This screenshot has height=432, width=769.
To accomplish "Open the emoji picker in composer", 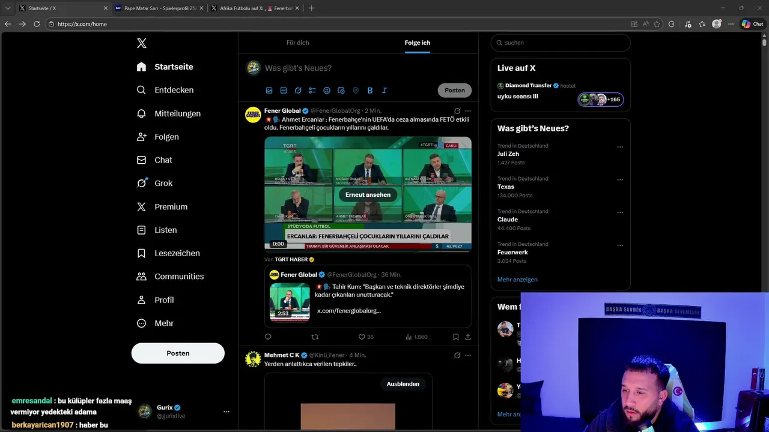I will pyautogui.click(x=327, y=91).
